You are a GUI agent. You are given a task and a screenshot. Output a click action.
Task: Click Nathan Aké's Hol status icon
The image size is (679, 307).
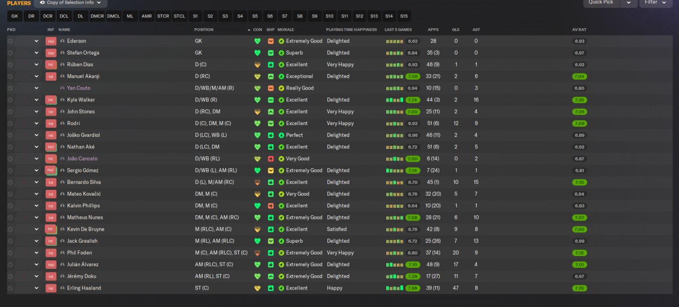tap(51, 147)
